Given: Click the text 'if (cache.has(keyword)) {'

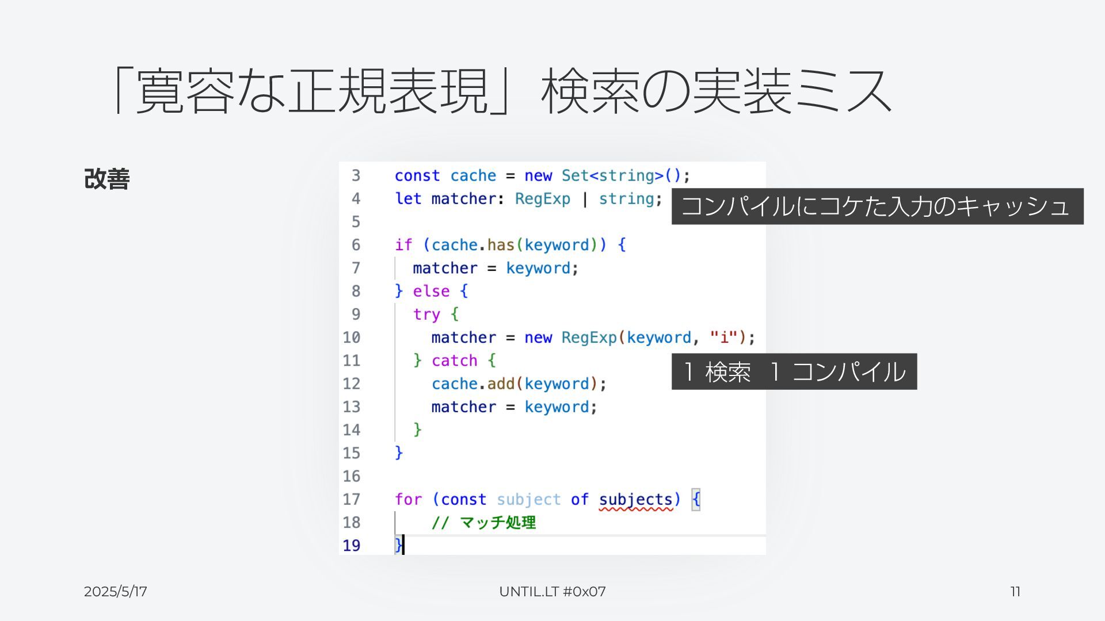Looking at the screenshot, I should click(510, 245).
